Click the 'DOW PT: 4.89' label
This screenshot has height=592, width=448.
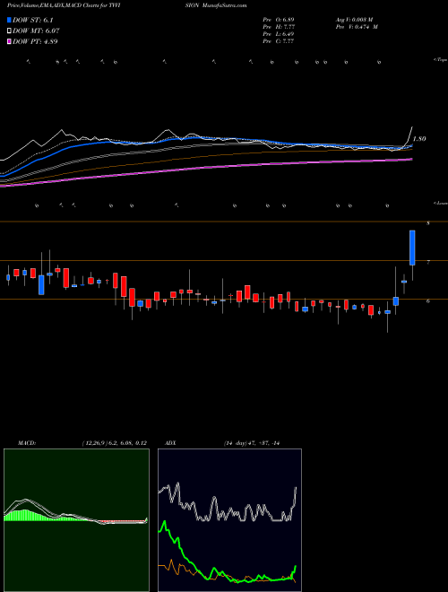(x=35, y=41)
